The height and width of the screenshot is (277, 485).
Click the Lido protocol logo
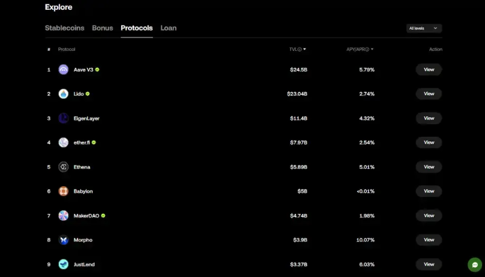click(64, 94)
